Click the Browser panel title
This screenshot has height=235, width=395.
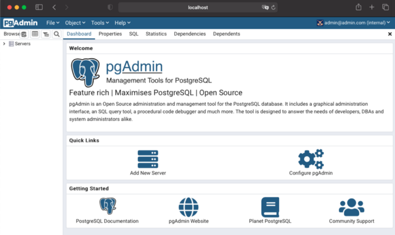pos(11,34)
